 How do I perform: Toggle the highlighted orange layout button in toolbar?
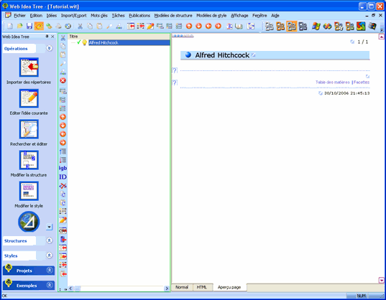(292, 26)
